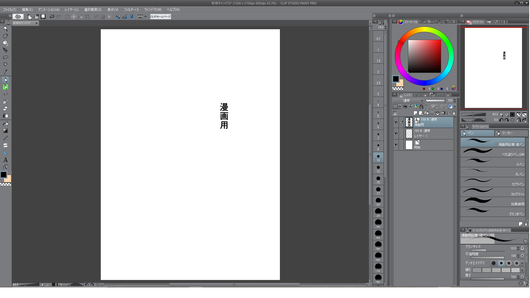Select brush size 20 preset
This screenshot has width=530, height=298.
378,202
